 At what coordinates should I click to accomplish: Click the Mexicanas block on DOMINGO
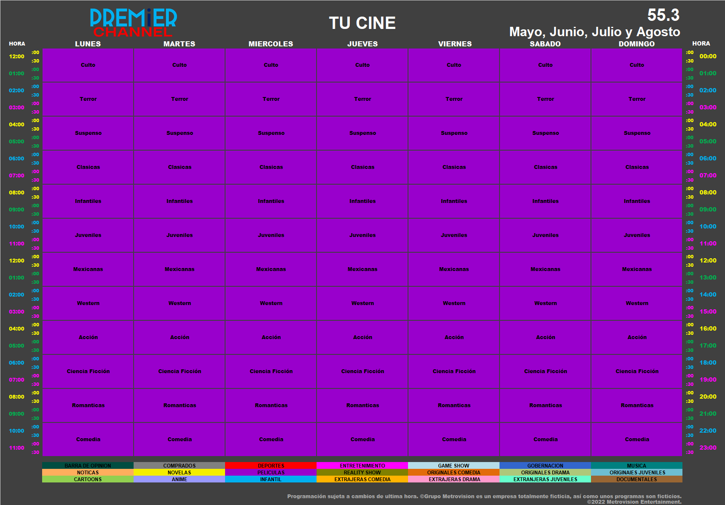coord(637,269)
